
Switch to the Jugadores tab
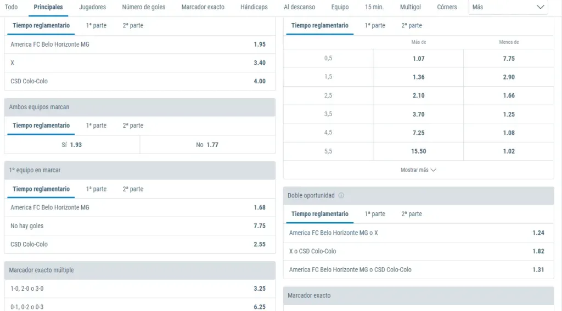click(92, 7)
